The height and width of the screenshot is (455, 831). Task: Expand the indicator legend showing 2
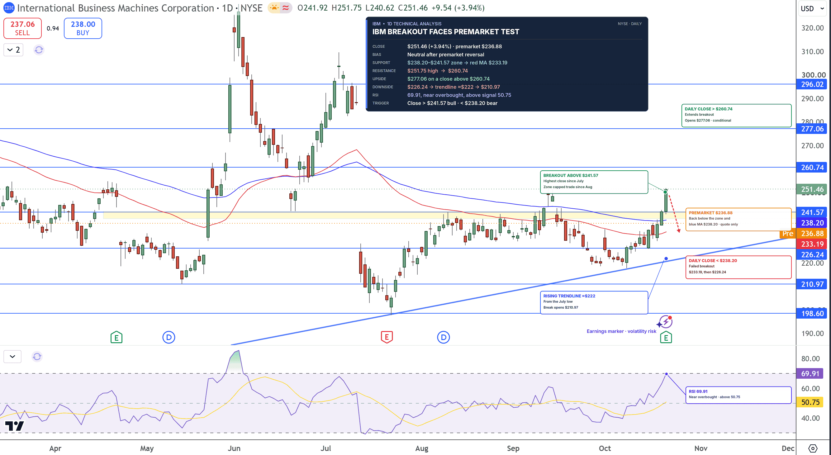[x=14, y=50]
